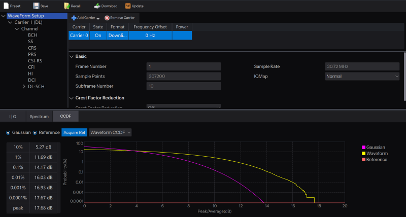Click the Download icon in toolbar
The width and height of the screenshot is (406, 217).
click(97, 6)
